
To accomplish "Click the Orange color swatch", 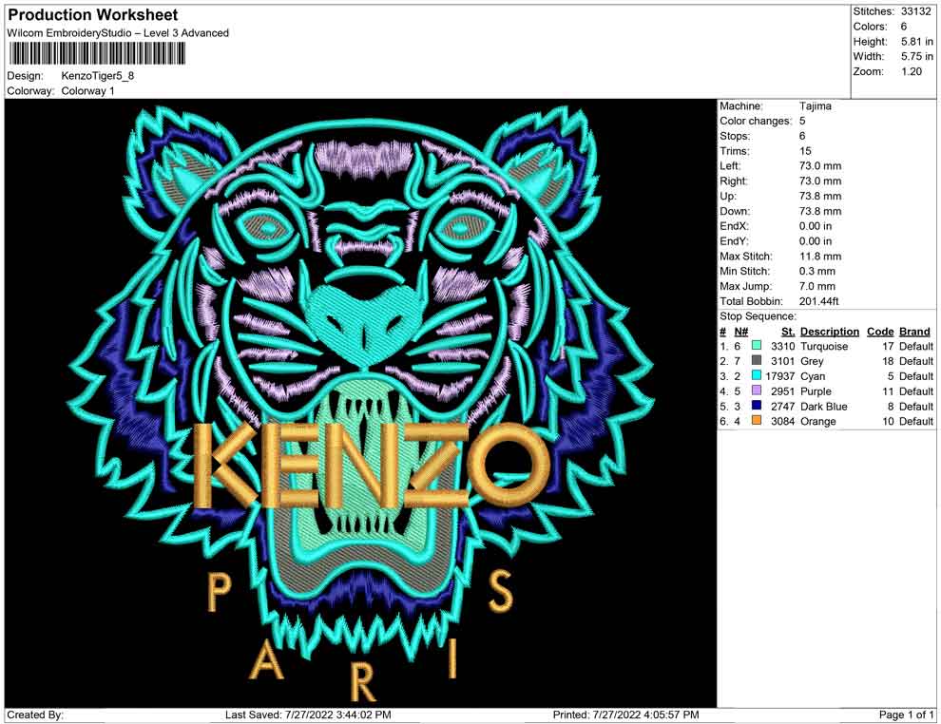I will point(757,421).
